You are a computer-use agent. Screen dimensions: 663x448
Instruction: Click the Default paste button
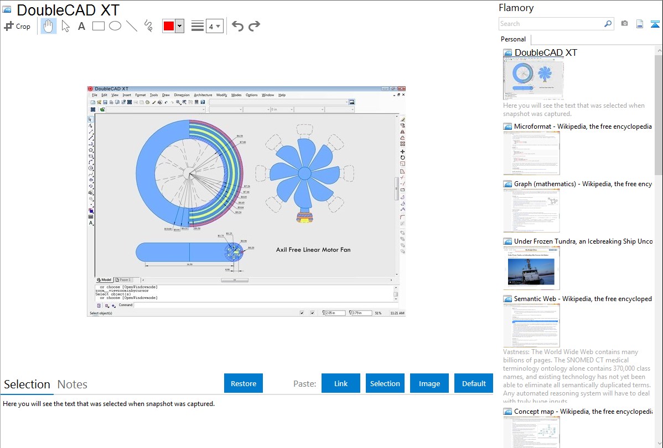(474, 383)
